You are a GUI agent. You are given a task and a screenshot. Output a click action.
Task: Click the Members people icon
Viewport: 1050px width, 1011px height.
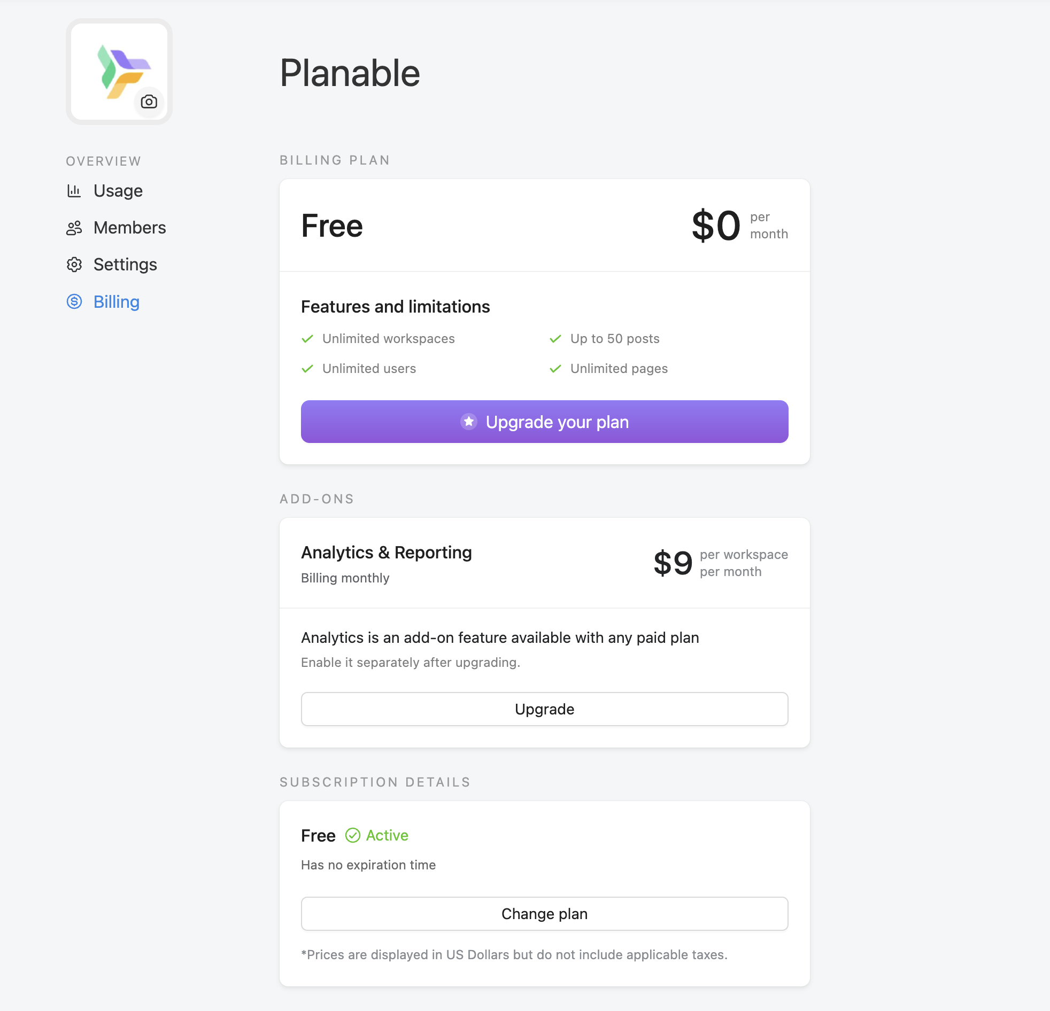pos(74,228)
